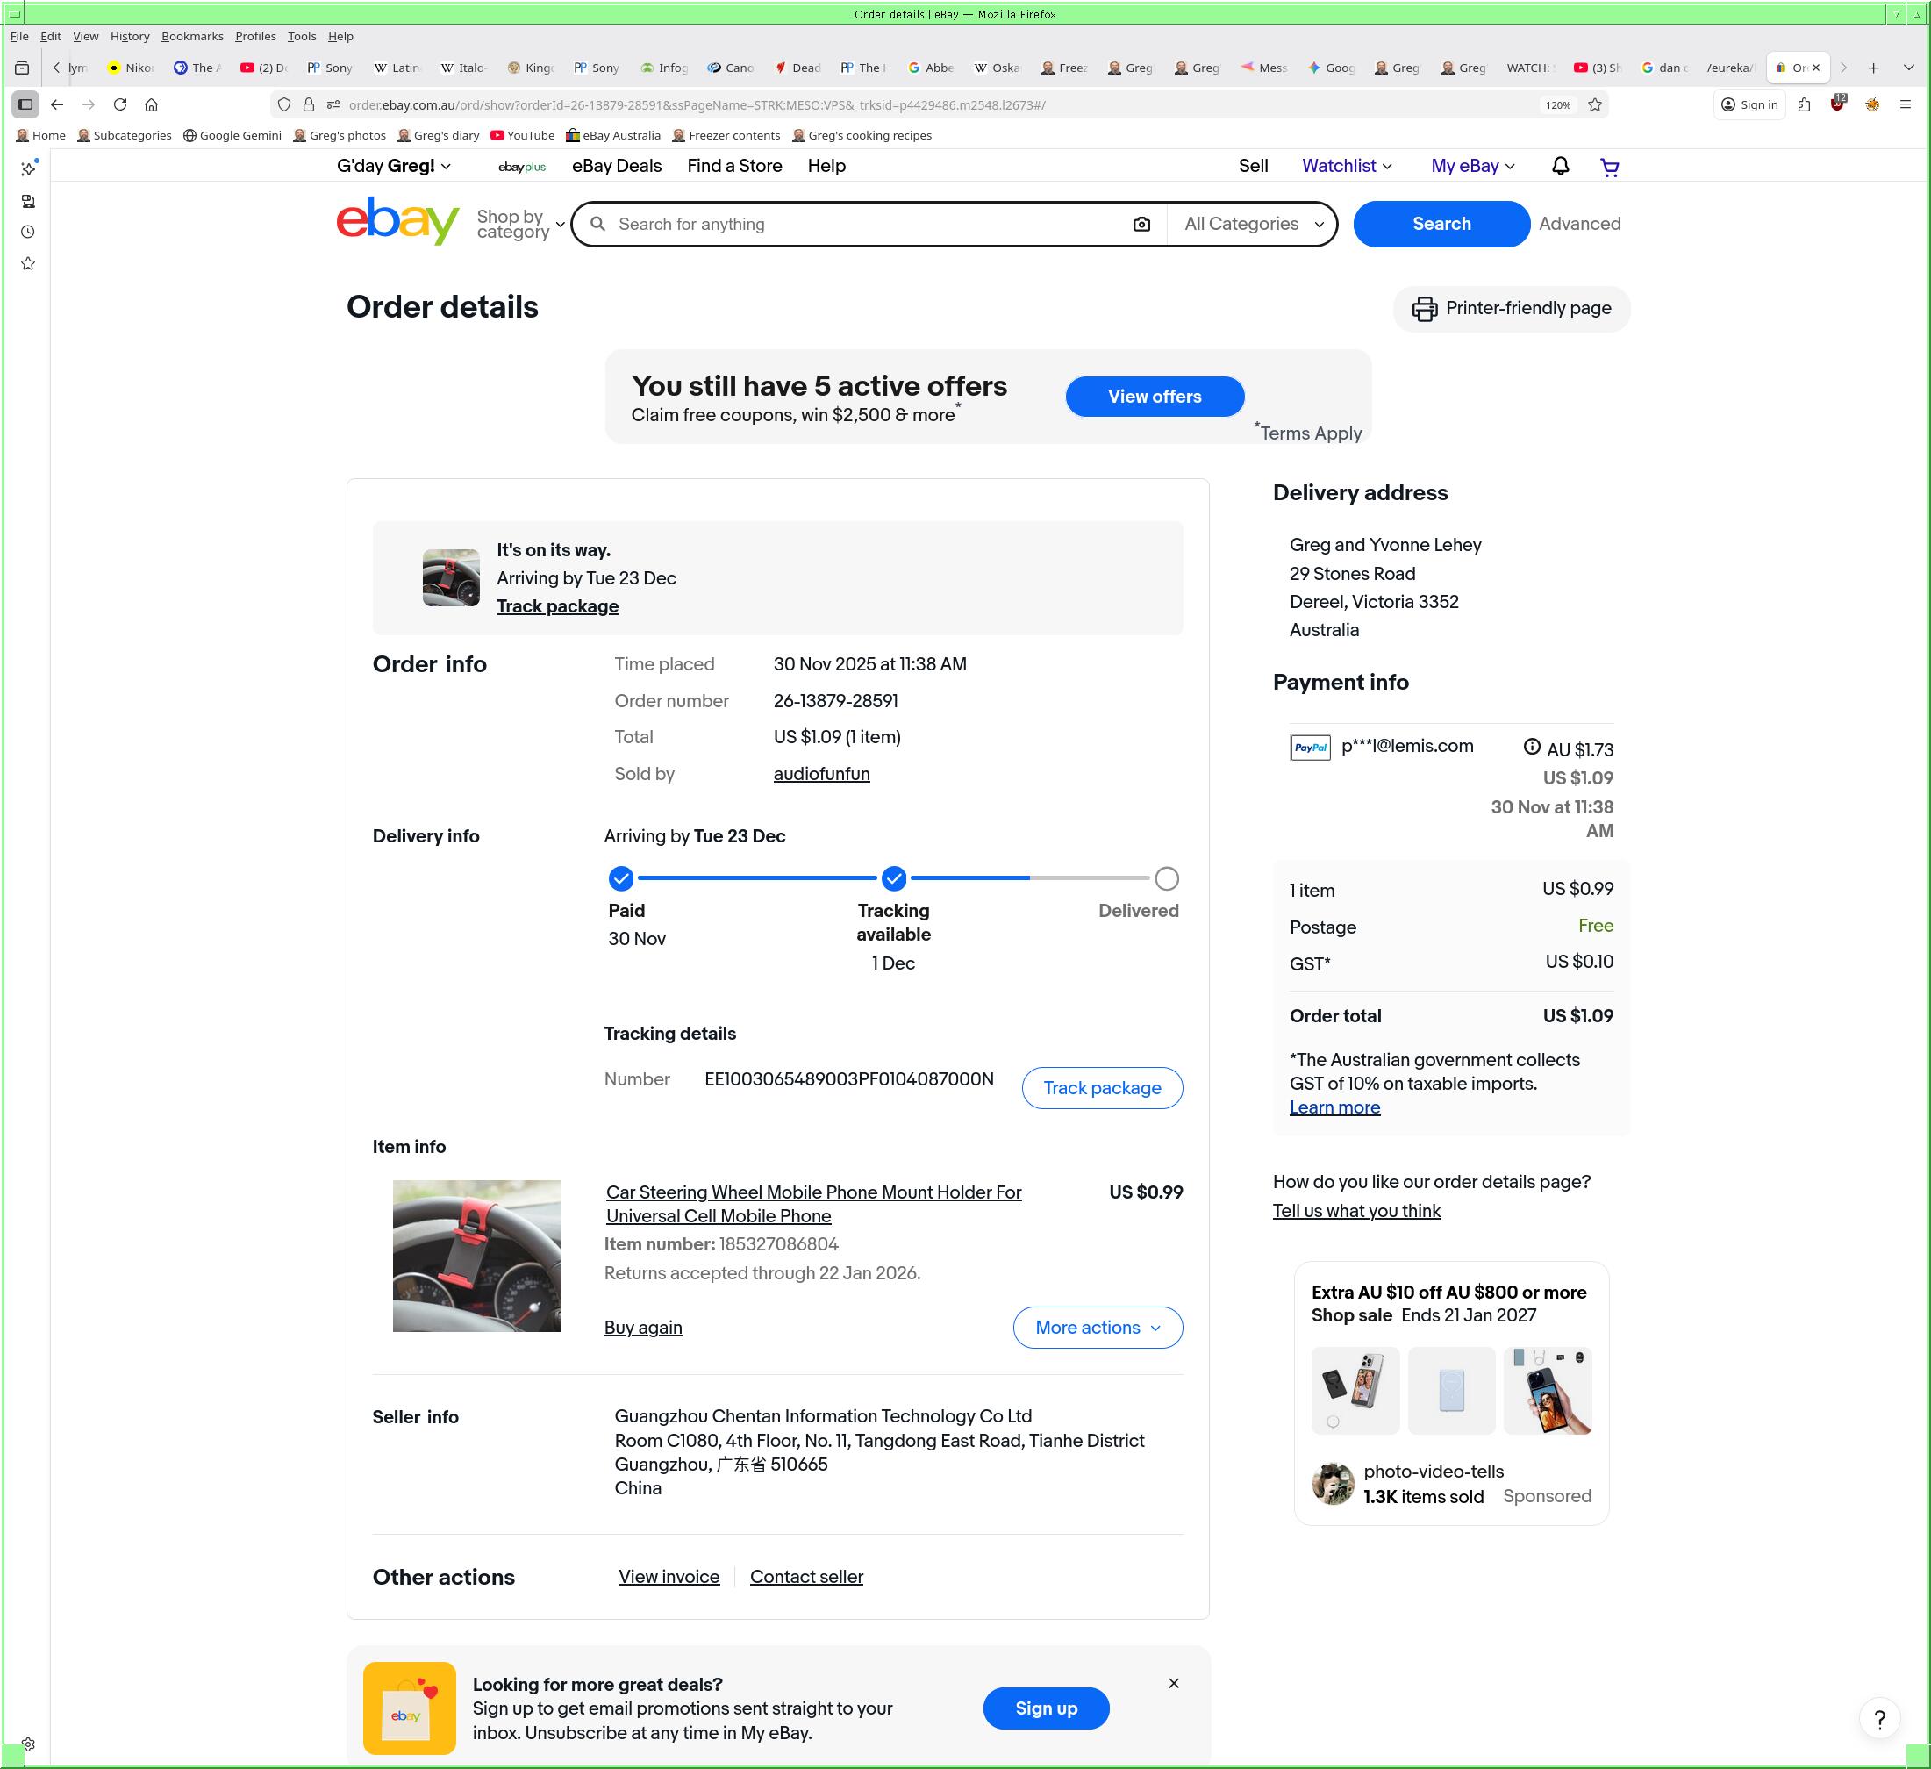Open sidebar settings gear
This screenshot has width=1931, height=1769.
pyautogui.click(x=28, y=1744)
